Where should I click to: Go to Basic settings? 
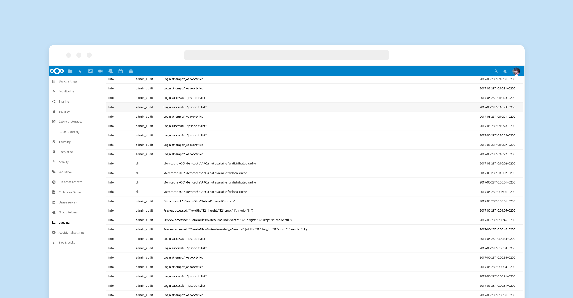click(68, 81)
